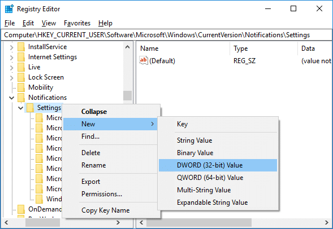The width and height of the screenshot is (333, 229).
Task: Select the (Default) string value icon
Action: pos(144,60)
